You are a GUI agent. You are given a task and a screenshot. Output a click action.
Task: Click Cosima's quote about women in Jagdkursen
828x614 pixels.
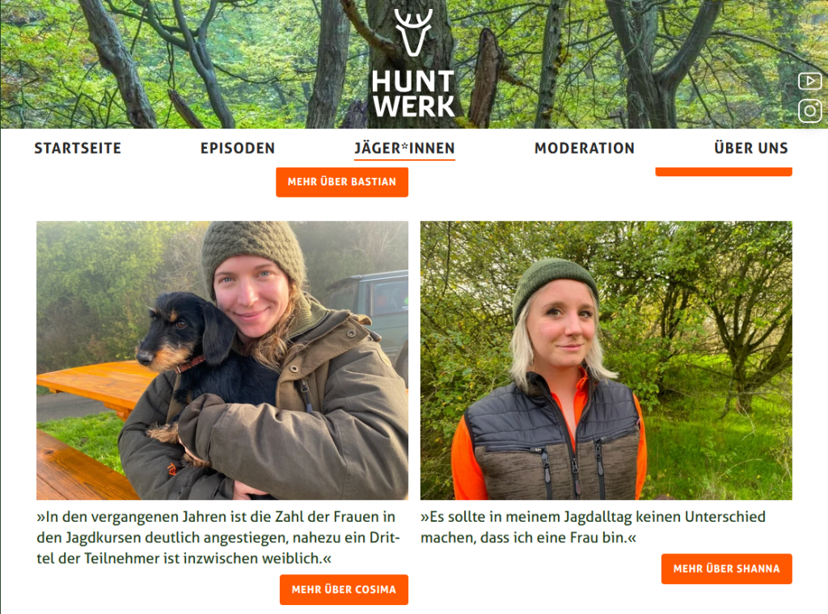coord(218,537)
